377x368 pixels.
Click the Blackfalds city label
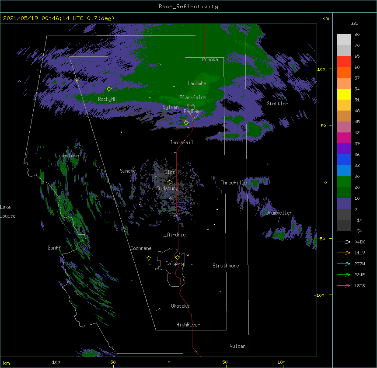point(193,97)
